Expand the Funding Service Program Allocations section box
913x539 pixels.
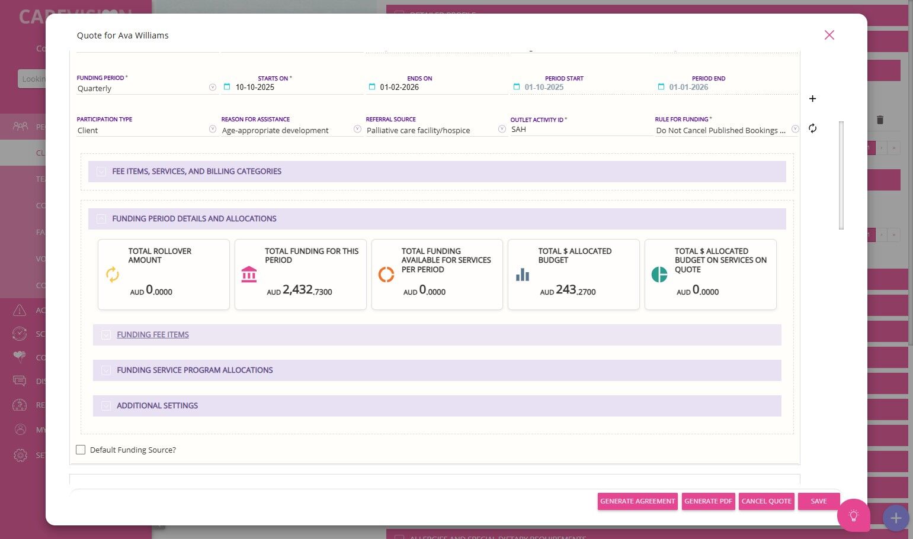[106, 370]
